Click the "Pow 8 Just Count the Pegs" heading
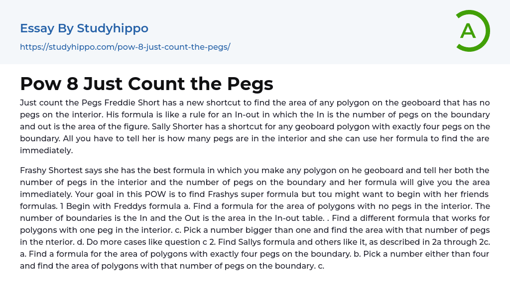 (146, 84)
